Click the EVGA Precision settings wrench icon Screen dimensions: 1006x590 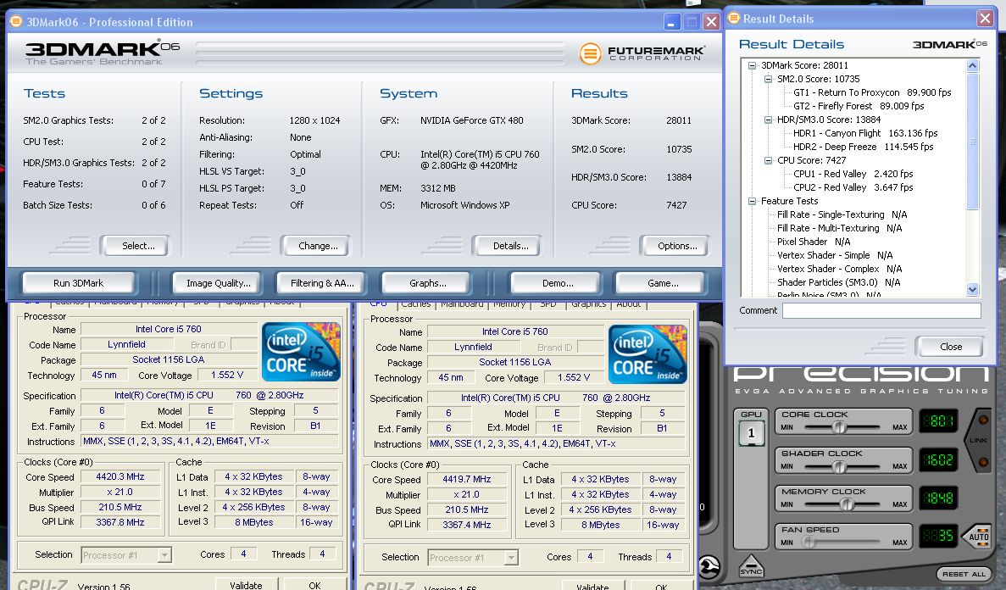click(709, 566)
